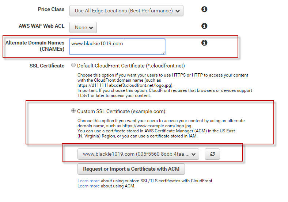Refresh the SSL certificate list
The height and width of the screenshot is (202, 288).
pos(212,154)
